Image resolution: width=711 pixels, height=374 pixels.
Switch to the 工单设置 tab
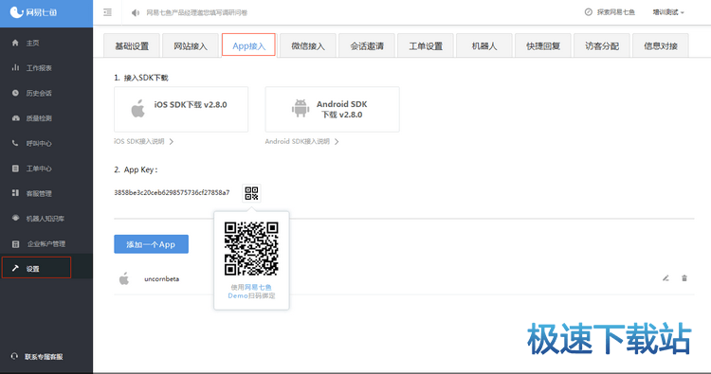(x=426, y=45)
